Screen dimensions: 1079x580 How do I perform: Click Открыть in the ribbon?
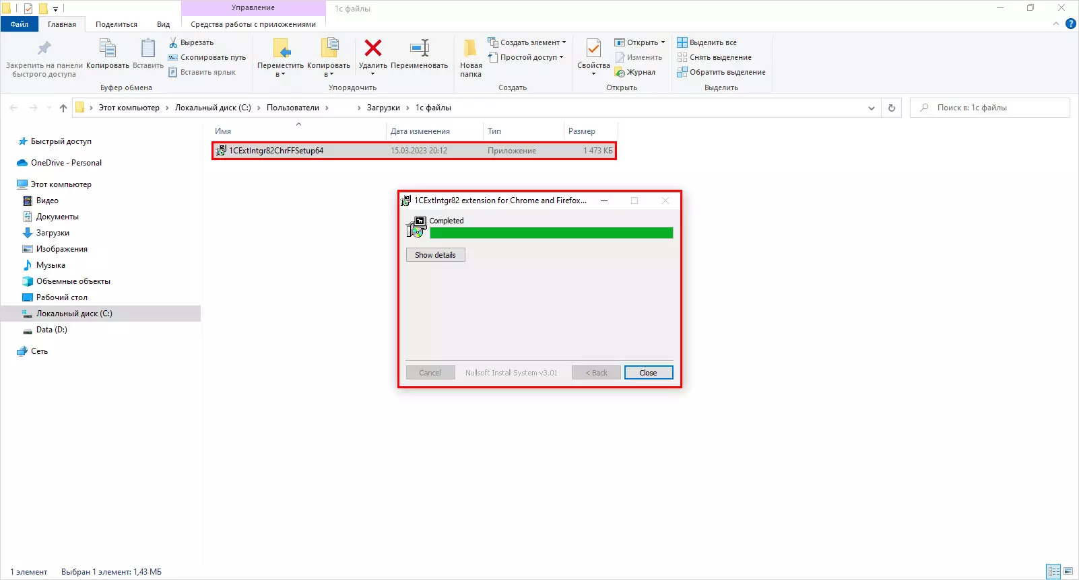coord(639,42)
